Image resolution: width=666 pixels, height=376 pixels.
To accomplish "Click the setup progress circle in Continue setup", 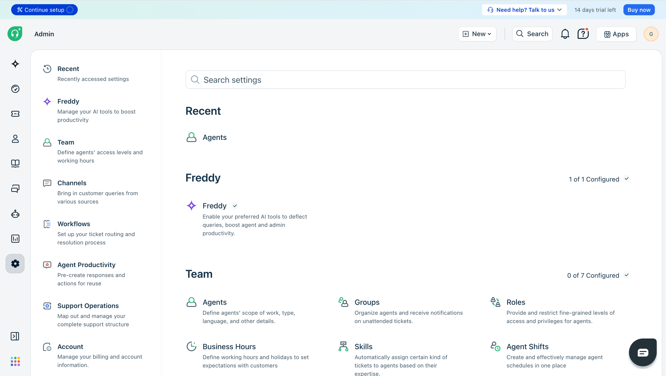I will point(70,10).
